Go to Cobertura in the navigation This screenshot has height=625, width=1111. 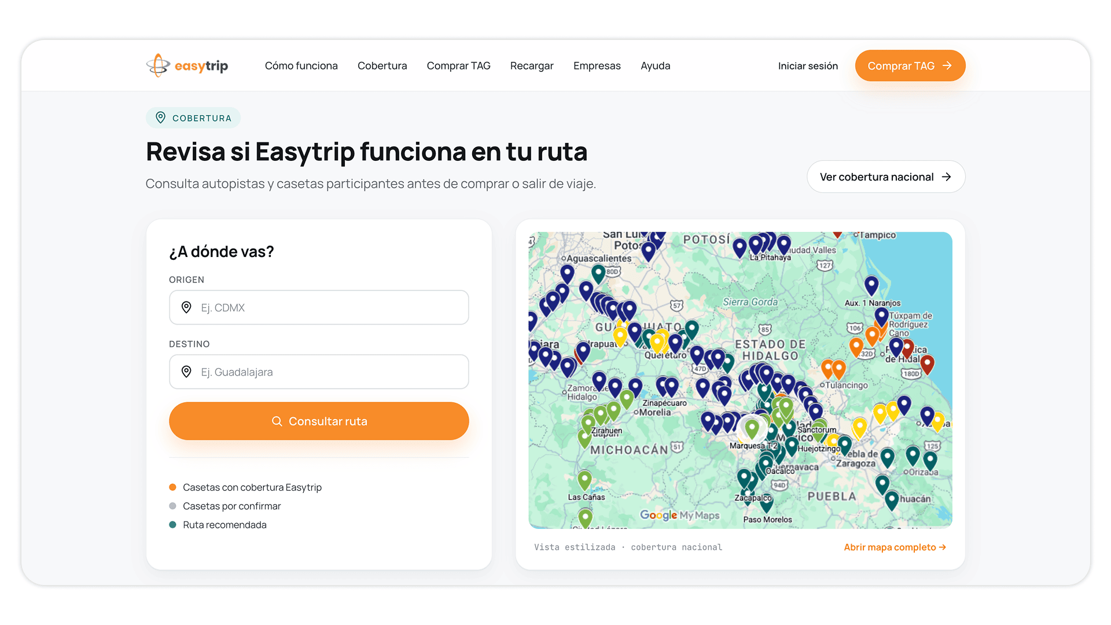point(382,66)
